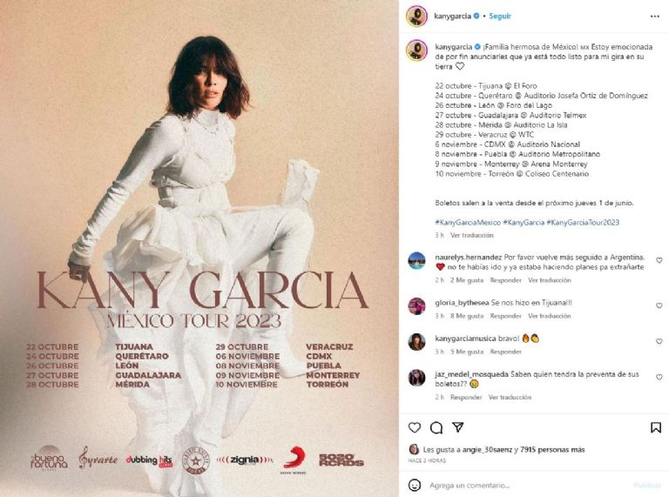Save post with bookmark icon
Screen dimensions: 669x497
[x=656, y=427]
